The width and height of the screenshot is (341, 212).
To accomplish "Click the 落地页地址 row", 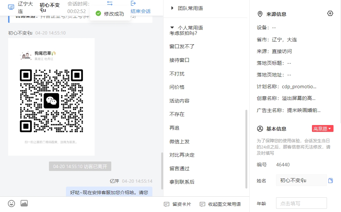I will 274,75.
